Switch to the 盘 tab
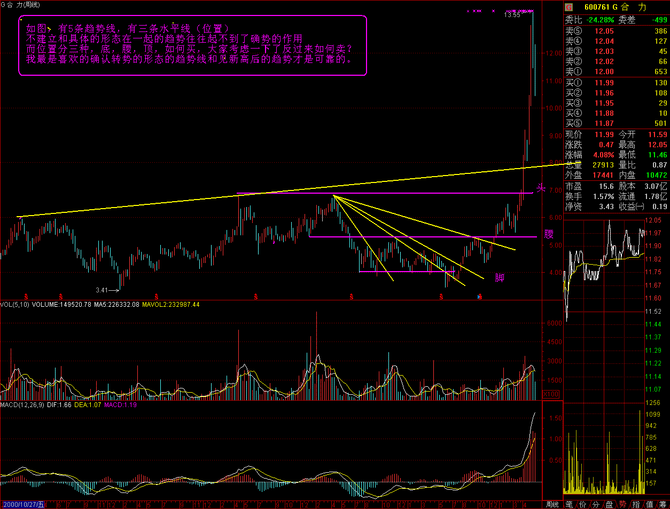 (x=609, y=504)
